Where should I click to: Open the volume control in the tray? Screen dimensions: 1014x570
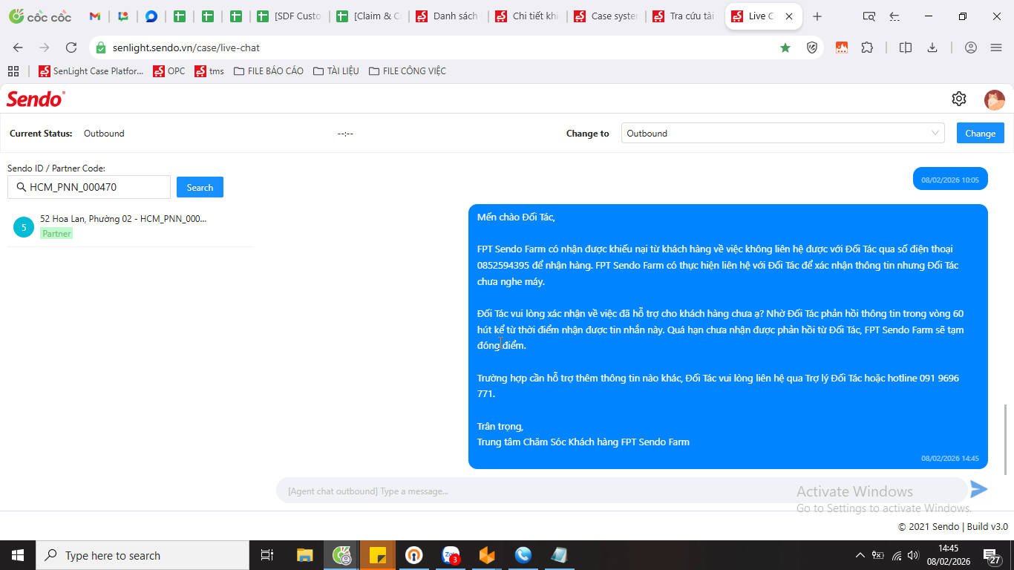pyautogui.click(x=914, y=555)
